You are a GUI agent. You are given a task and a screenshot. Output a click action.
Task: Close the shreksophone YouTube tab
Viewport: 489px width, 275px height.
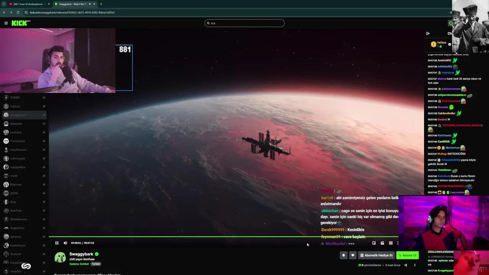(49, 4)
